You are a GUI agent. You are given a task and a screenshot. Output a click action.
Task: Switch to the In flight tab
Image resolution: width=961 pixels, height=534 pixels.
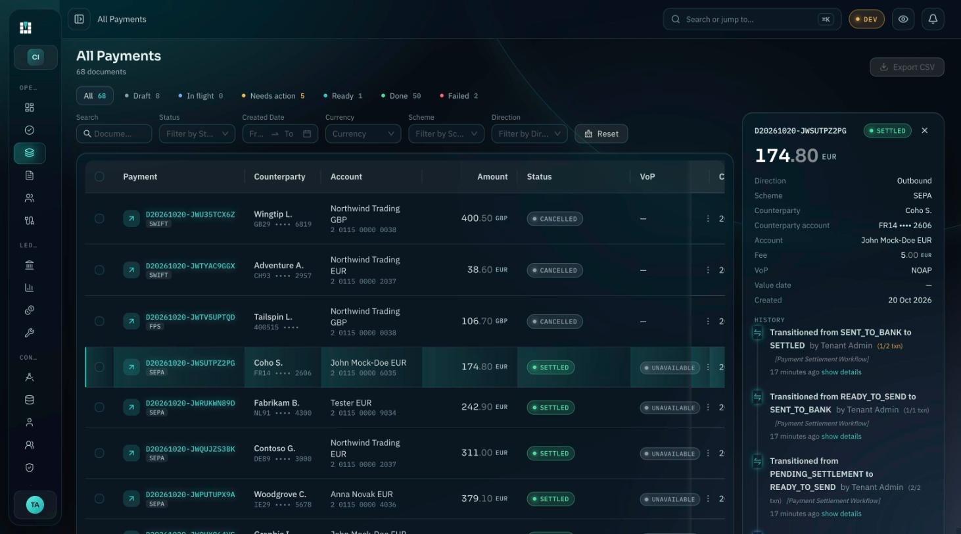[200, 96]
